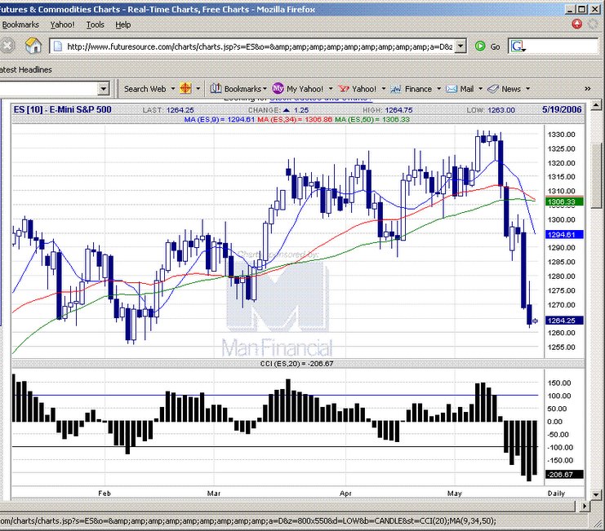Open the URL history dropdown arrow
The width and height of the screenshot is (605, 531).
pyautogui.click(x=460, y=46)
